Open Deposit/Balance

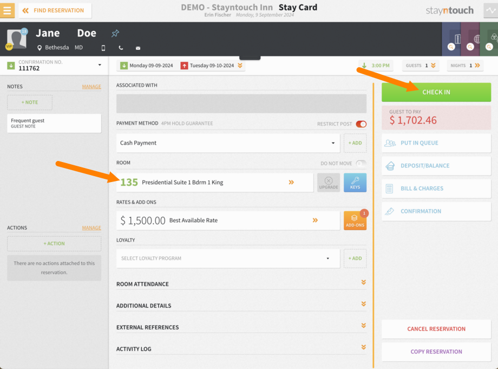(x=436, y=166)
